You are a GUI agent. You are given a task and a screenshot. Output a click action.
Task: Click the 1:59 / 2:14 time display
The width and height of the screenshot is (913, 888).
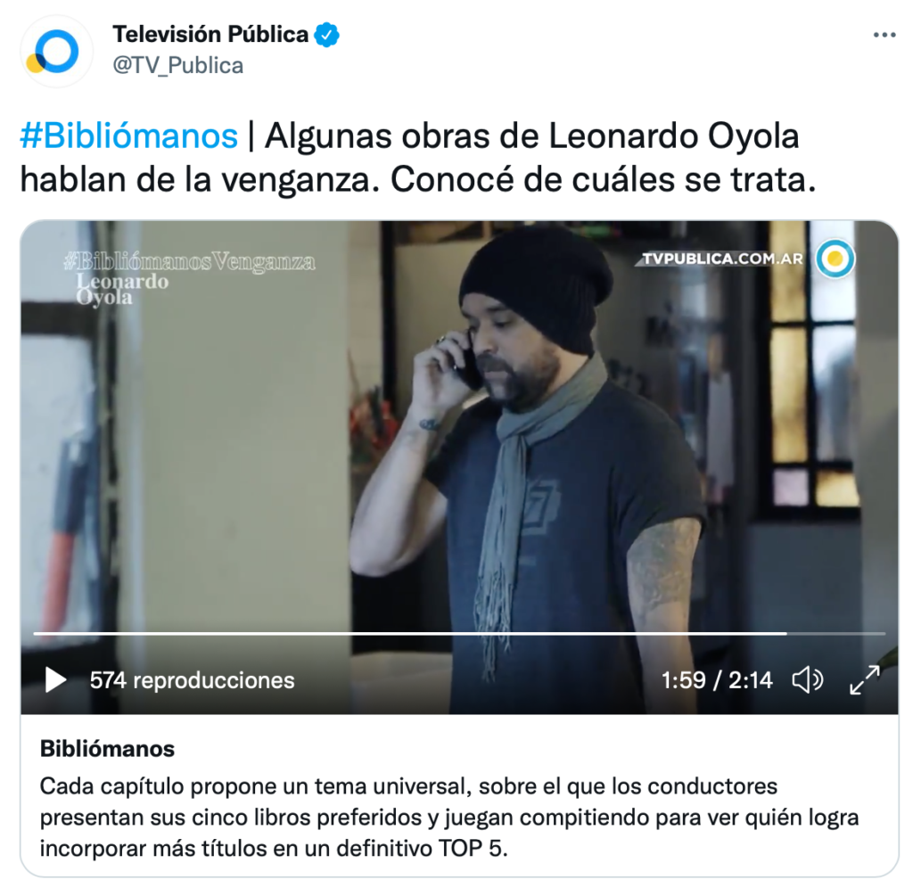717,680
